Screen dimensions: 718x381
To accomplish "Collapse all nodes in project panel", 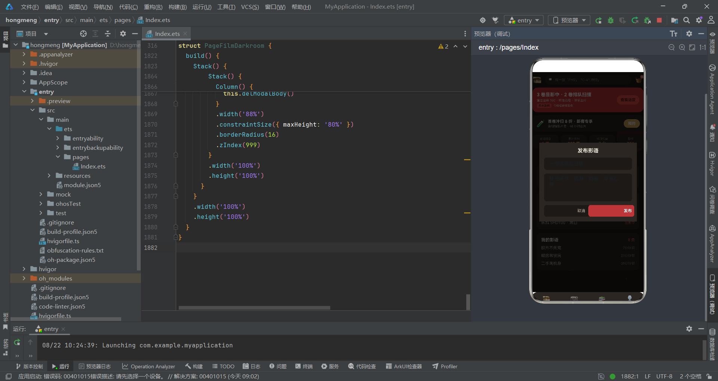I will tap(108, 34).
